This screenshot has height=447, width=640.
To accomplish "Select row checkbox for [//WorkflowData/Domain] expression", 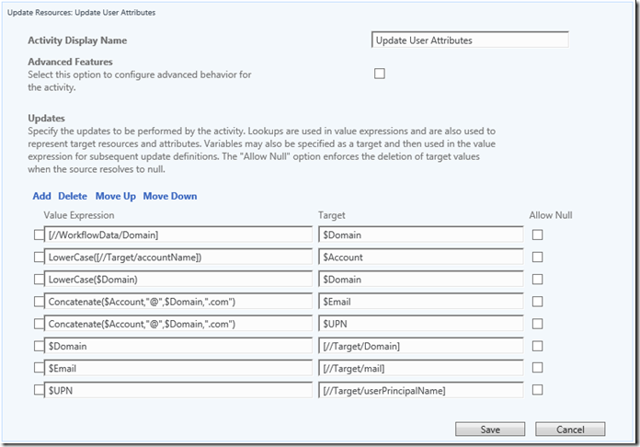I will point(39,235).
